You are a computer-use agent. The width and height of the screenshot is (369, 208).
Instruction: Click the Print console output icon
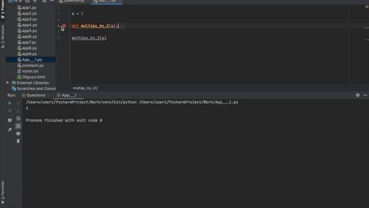coord(18,133)
